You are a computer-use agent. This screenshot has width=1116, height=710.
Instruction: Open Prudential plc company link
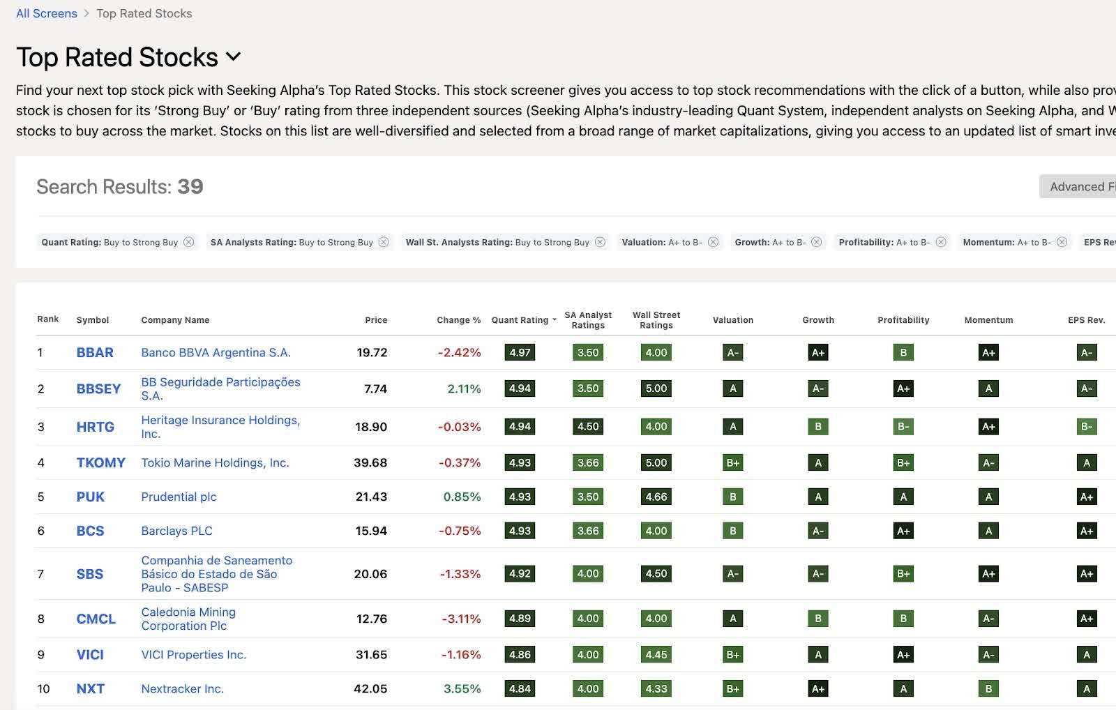[179, 497]
